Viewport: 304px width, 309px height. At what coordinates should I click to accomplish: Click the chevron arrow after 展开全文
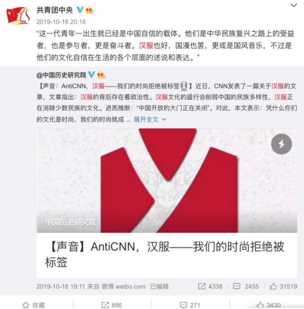(164, 119)
